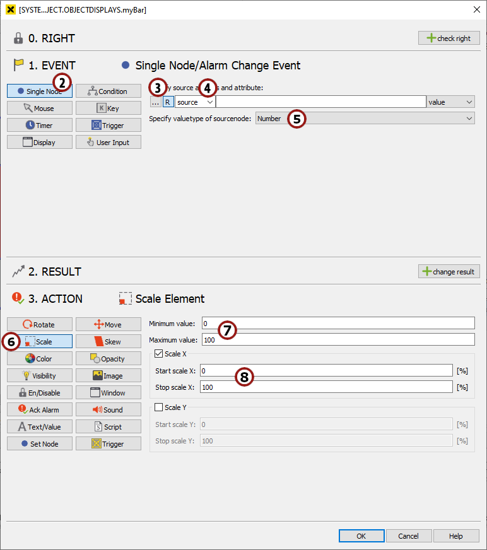Image resolution: width=487 pixels, height=550 pixels.
Task: Select the Rotate action
Action: (40, 325)
